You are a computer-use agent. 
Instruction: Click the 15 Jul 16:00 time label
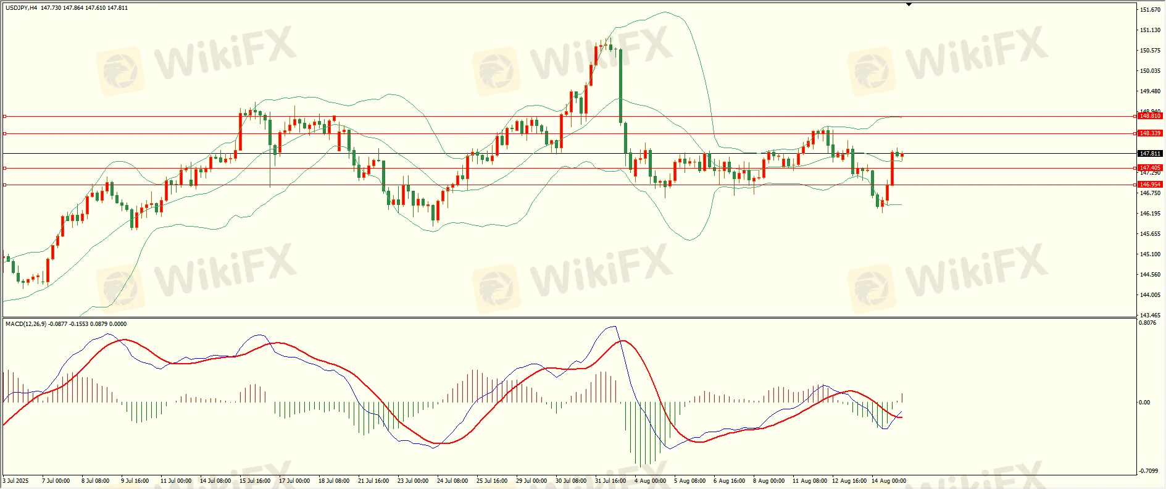point(255,481)
